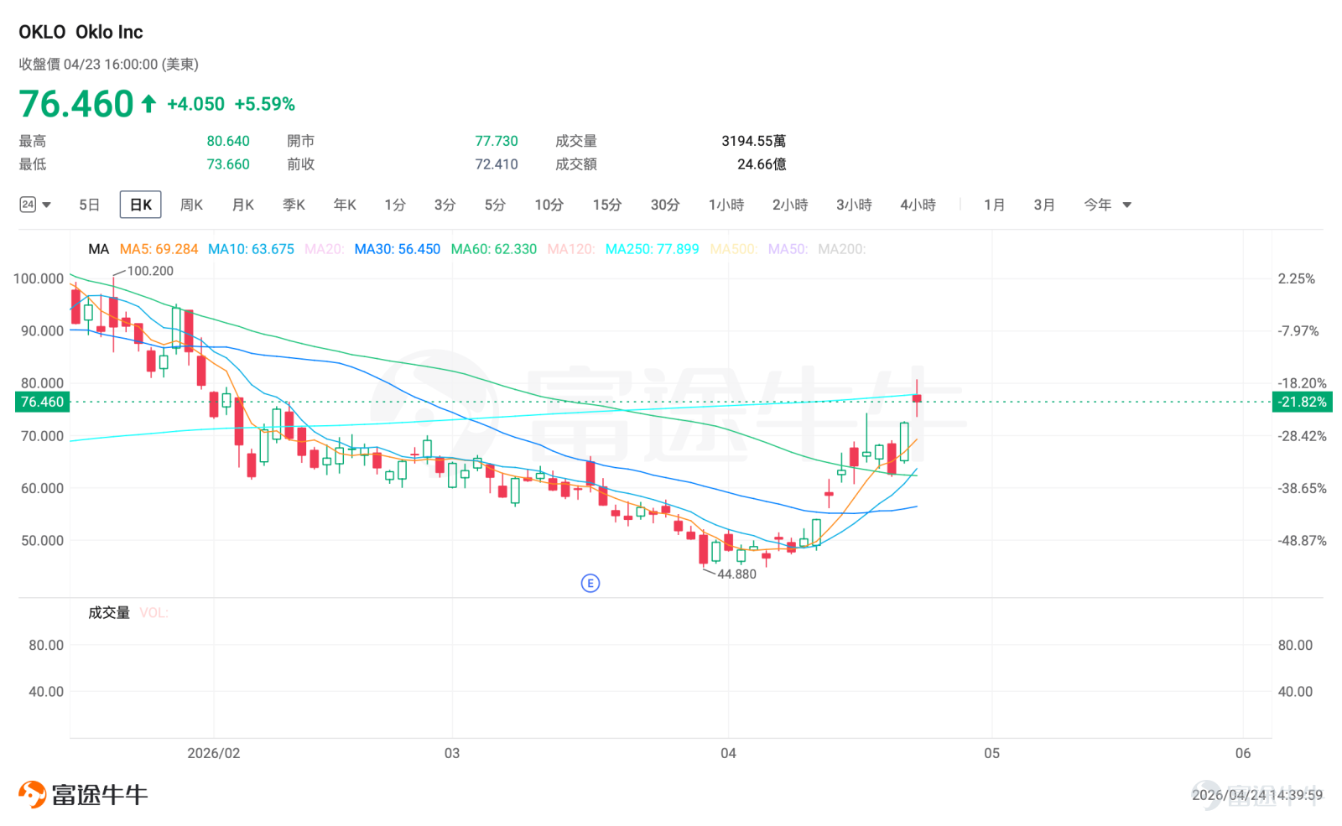Enable the faded MA50 indicator
This screenshot has width=1342, height=826.
(x=788, y=249)
